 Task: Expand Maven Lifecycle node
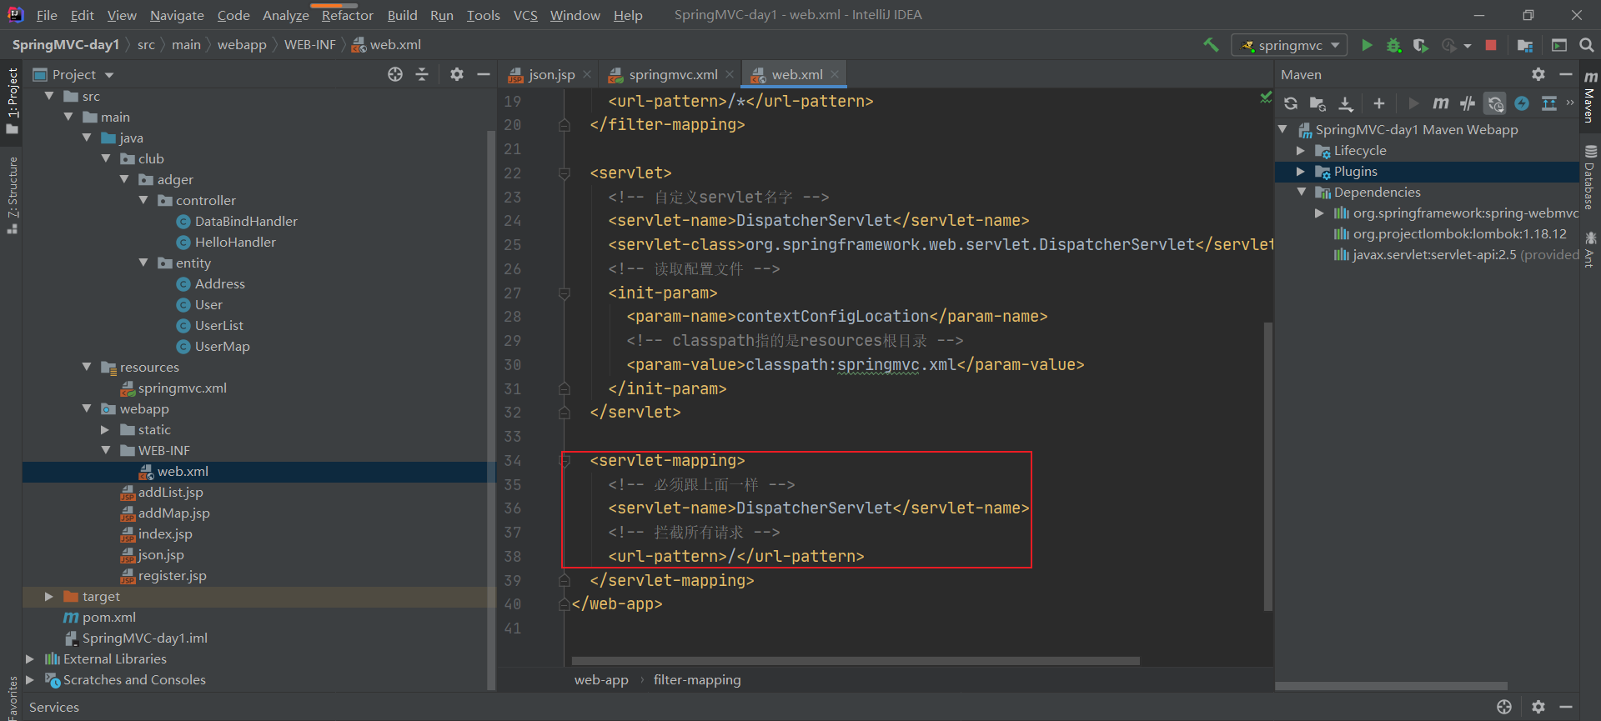pyautogui.click(x=1300, y=150)
